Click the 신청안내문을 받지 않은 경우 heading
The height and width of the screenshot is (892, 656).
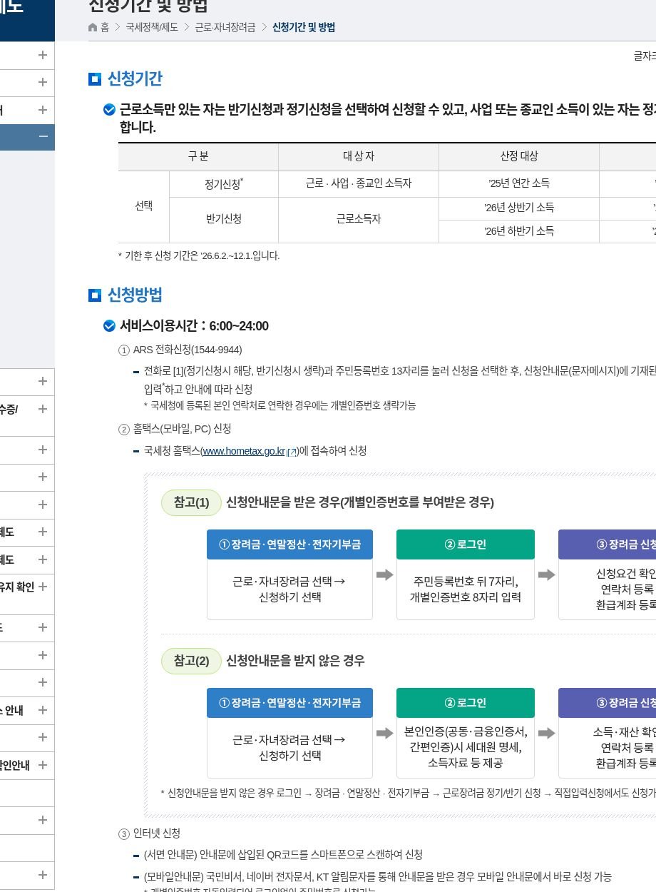[x=295, y=661]
